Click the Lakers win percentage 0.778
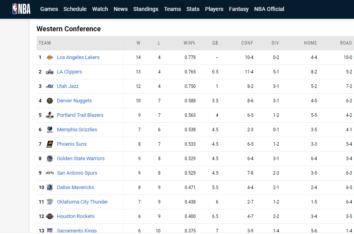This screenshot has height=234, width=354. tap(190, 57)
